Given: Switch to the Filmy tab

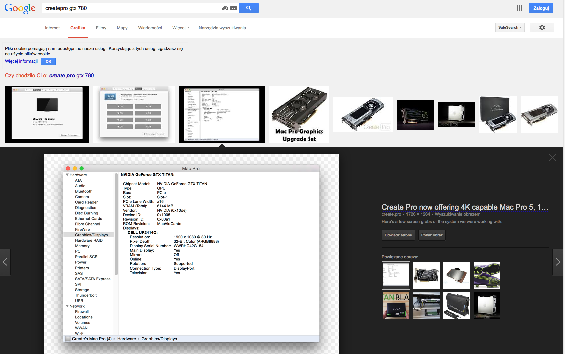Looking at the screenshot, I should pos(101,28).
